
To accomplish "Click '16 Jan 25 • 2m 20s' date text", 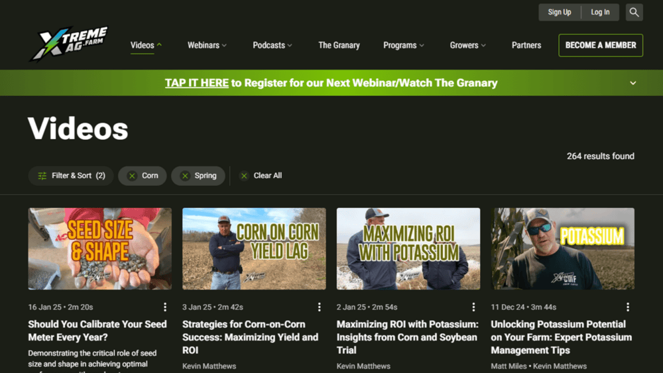I will pyautogui.click(x=60, y=307).
